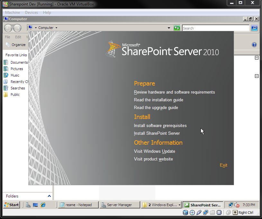Viewport: 262px width, 219px height.
Task: Open Documents favorite link
Action: coord(16,62)
